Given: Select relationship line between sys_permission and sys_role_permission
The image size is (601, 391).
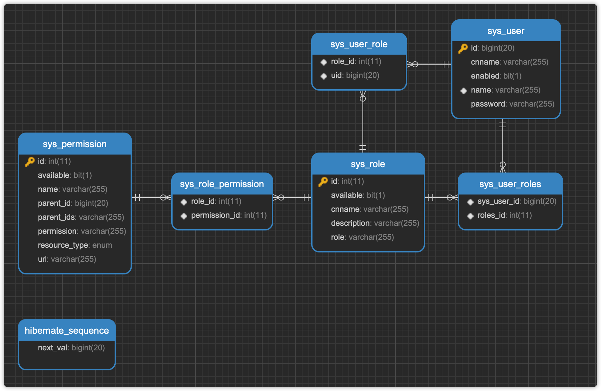Looking at the screenshot, I should click(152, 197).
